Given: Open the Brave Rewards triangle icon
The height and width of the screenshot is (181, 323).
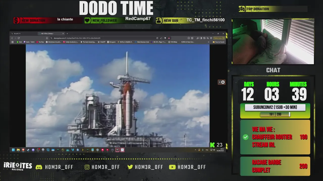Looking at the screenshot, I should tap(169, 38).
